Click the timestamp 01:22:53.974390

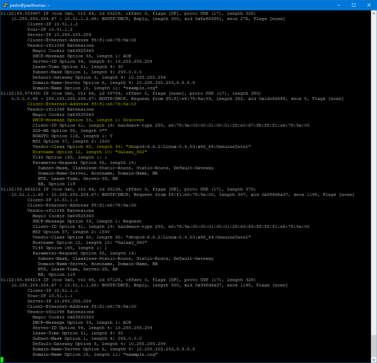tap(21, 93)
